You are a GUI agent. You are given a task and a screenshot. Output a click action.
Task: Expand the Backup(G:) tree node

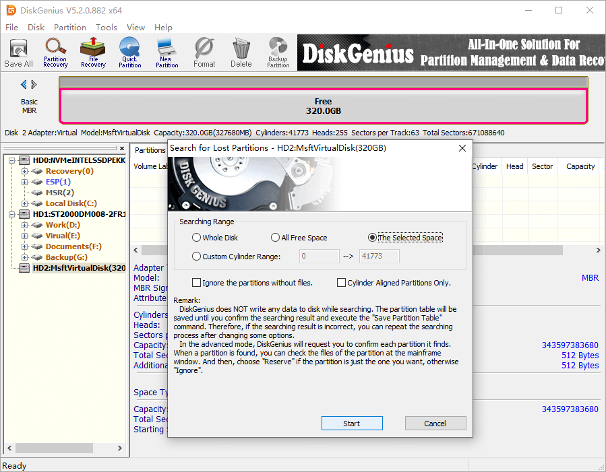[25, 257]
